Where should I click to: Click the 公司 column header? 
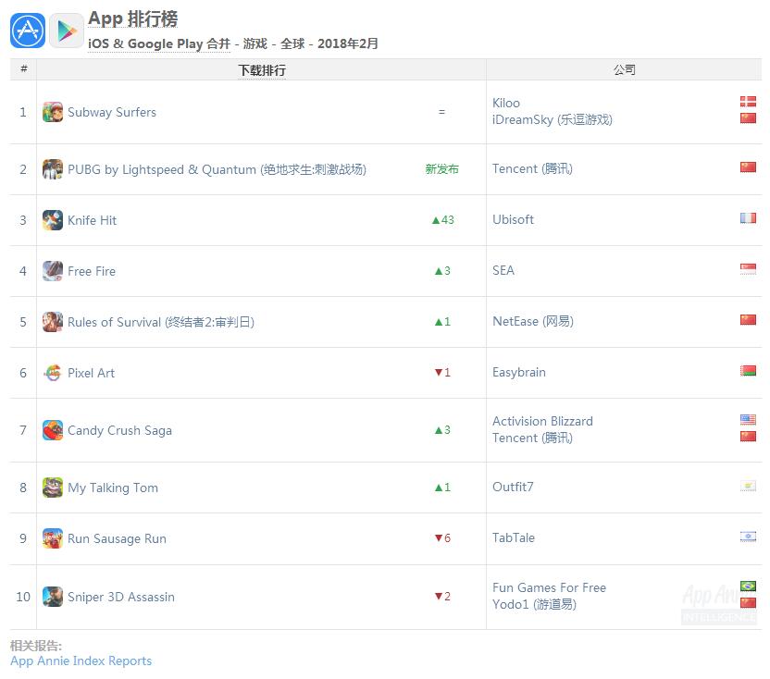click(624, 69)
